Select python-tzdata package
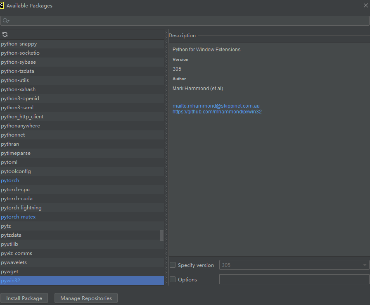 [x=82, y=71]
